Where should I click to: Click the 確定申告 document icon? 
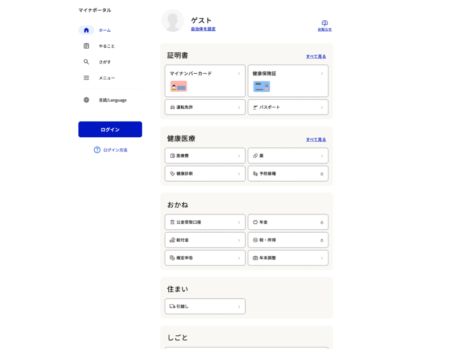coord(172,258)
